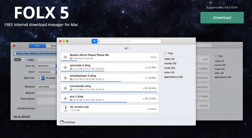Select other (19) in the rear right window
252x138 pixels.
coord(219,73)
